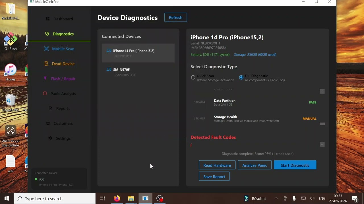Click the PASS status label
The width and height of the screenshot is (364, 204).
click(x=313, y=102)
